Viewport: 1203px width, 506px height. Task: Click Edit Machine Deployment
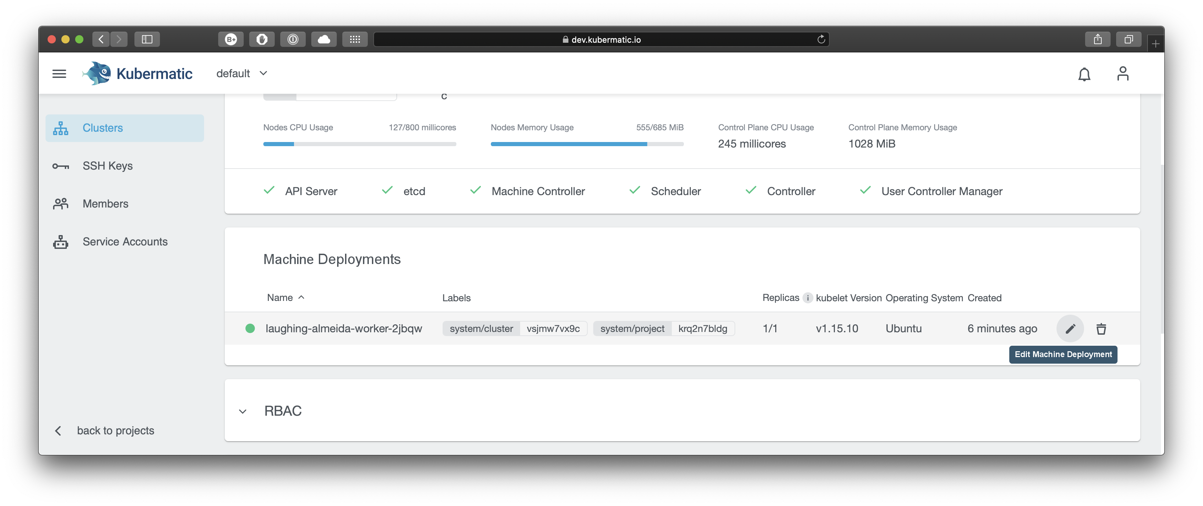tap(1062, 354)
